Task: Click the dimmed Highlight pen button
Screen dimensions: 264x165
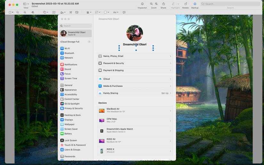Action: tap(173, 4)
